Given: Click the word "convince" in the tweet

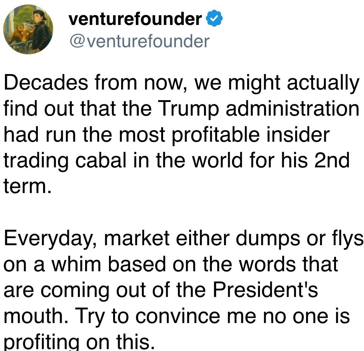Looking at the screenshot, I should click(x=177, y=316).
